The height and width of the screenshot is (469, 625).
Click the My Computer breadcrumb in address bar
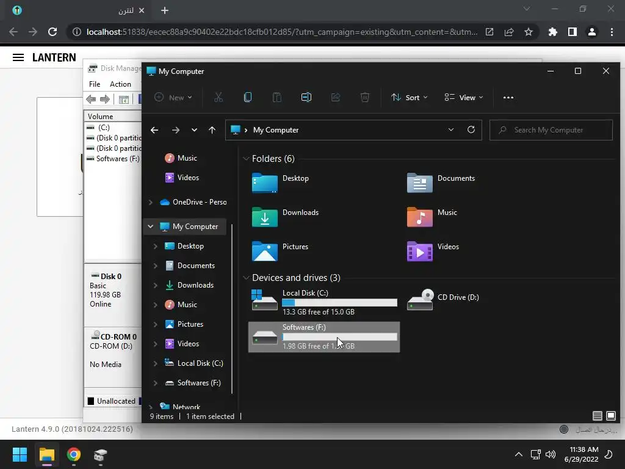coord(276,130)
